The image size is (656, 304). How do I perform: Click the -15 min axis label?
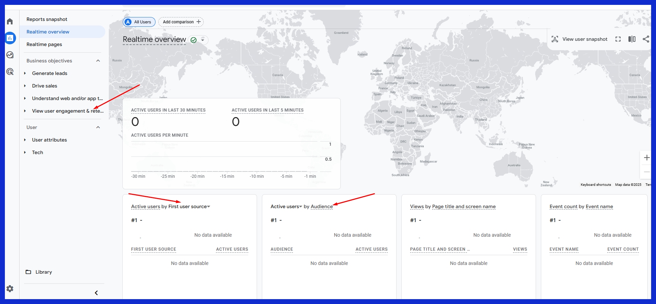(227, 176)
